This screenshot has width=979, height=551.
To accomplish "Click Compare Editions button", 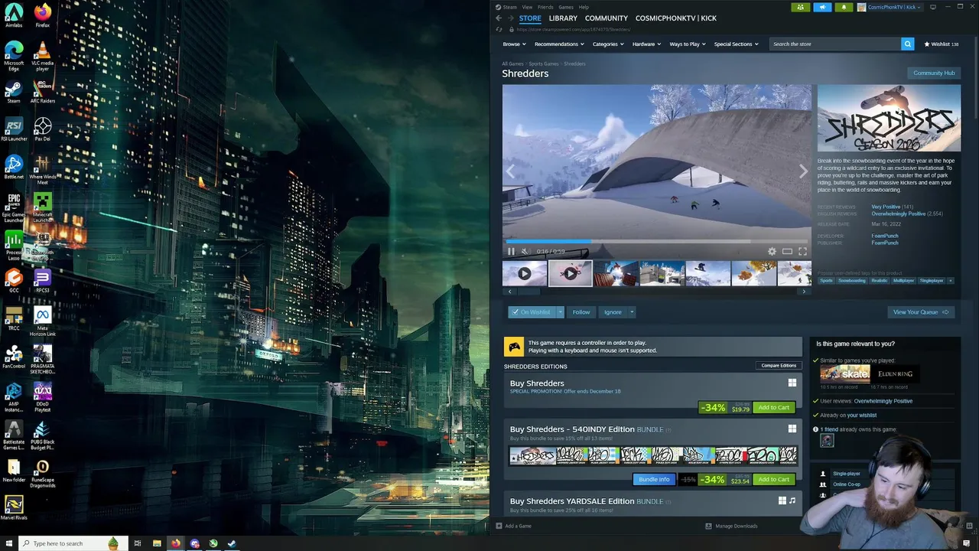I will tap(779, 366).
